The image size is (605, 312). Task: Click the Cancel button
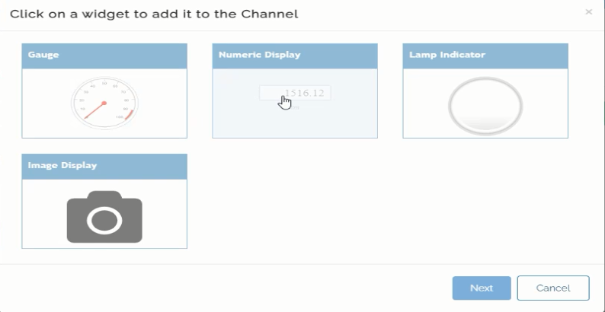[553, 288]
